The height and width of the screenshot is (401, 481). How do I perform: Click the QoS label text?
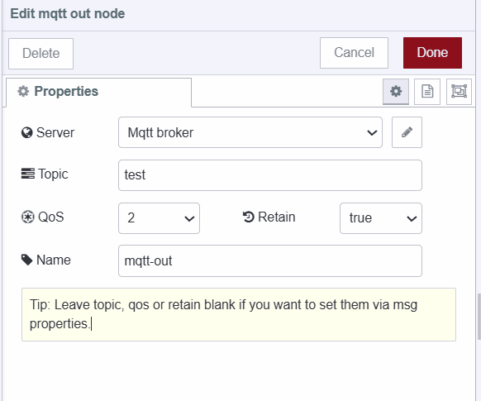(x=51, y=217)
